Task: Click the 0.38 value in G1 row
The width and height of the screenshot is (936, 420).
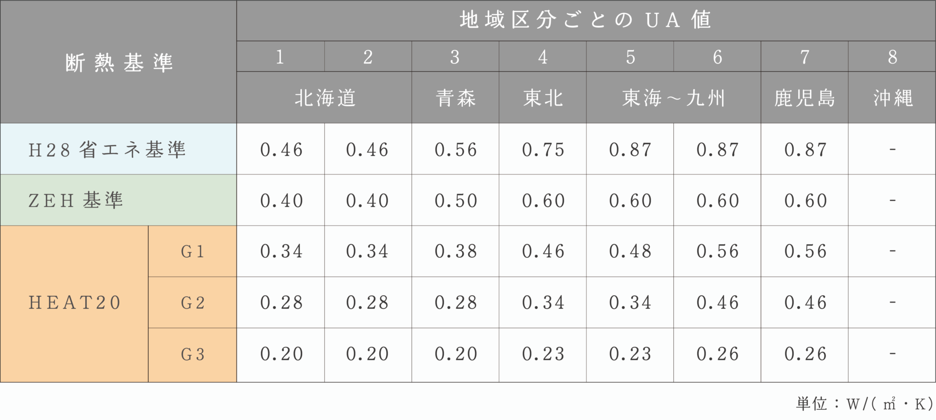Action: click(x=455, y=251)
